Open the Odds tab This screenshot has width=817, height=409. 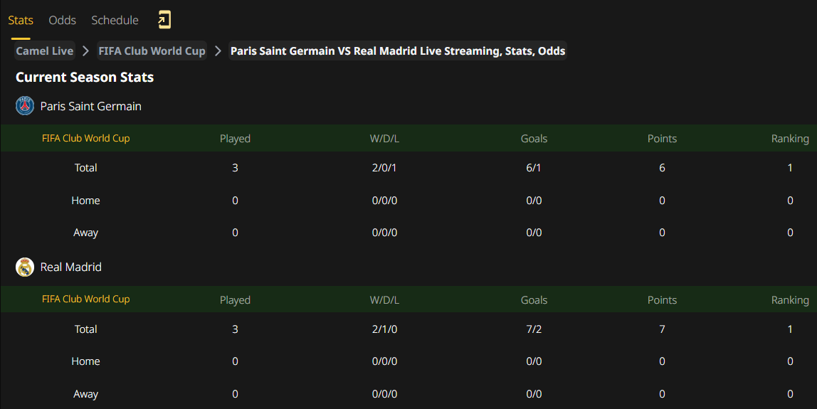(62, 20)
